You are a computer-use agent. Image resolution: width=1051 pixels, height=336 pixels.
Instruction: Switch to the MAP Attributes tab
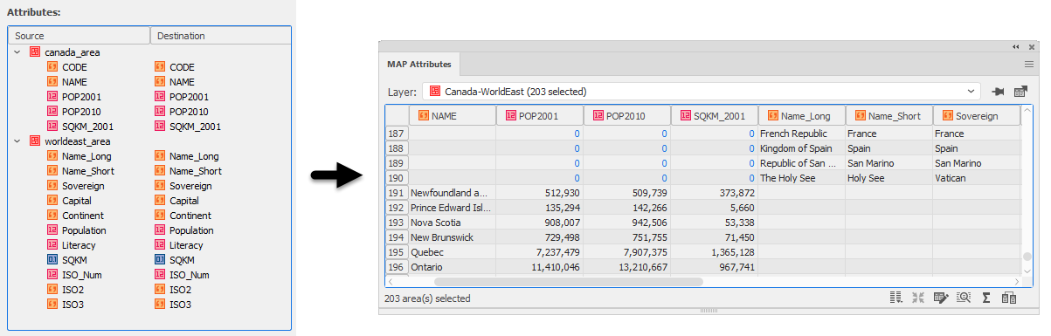pyautogui.click(x=419, y=64)
